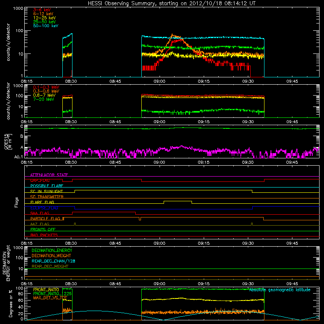Click the HESSI Observing Summary title
This screenshot has height=324, width=324.
click(171, 3)
